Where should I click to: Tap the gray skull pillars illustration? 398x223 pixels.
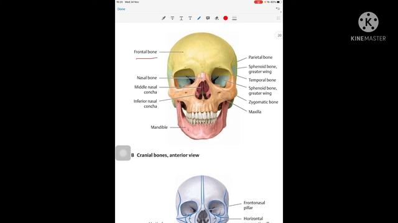(x=202, y=199)
